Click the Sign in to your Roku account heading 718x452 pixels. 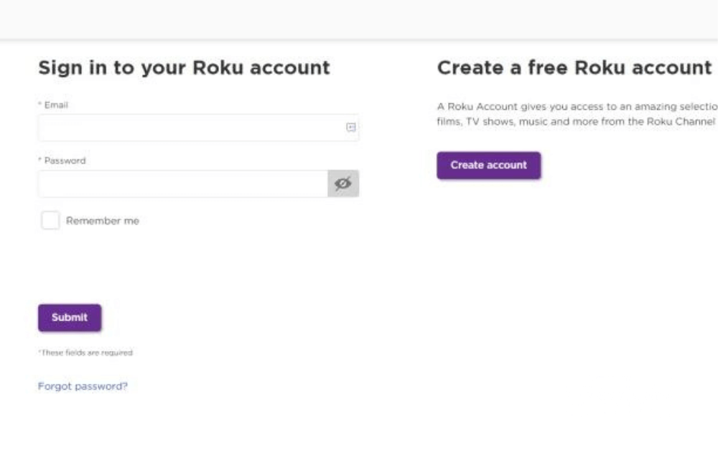click(184, 68)
